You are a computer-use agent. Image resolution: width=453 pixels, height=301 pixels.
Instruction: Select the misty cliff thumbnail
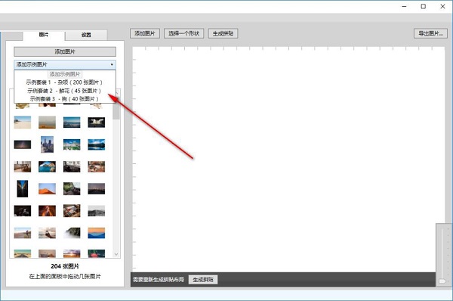(72, 233)
